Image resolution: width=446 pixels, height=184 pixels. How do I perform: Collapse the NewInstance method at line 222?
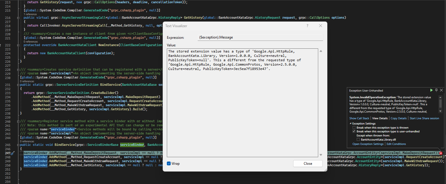18,45
